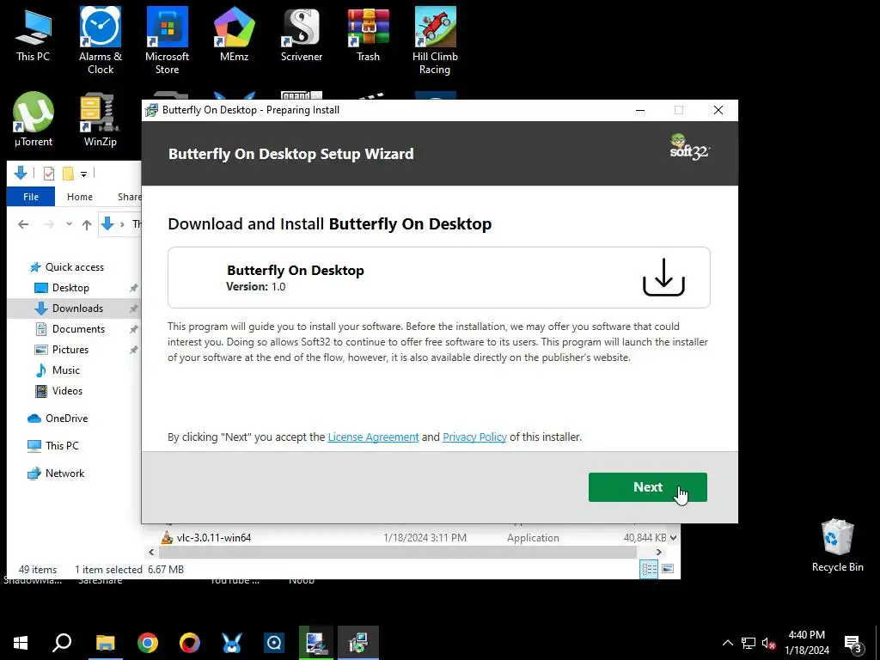Open the blue rabbit app on taskbar
The height and width of the screenshot is (660, 880).
232,643
